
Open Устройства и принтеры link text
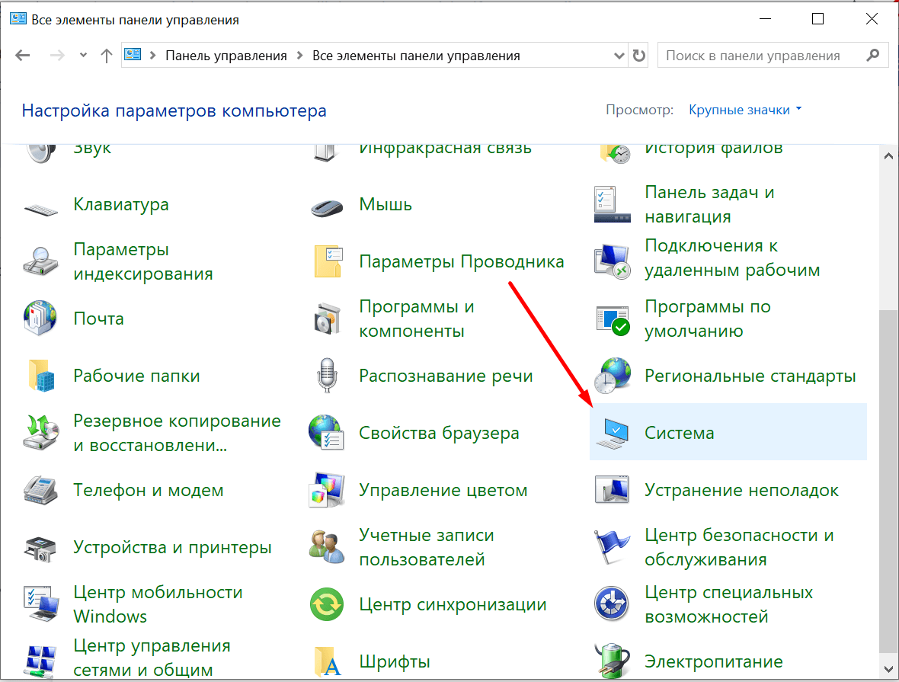173,548
